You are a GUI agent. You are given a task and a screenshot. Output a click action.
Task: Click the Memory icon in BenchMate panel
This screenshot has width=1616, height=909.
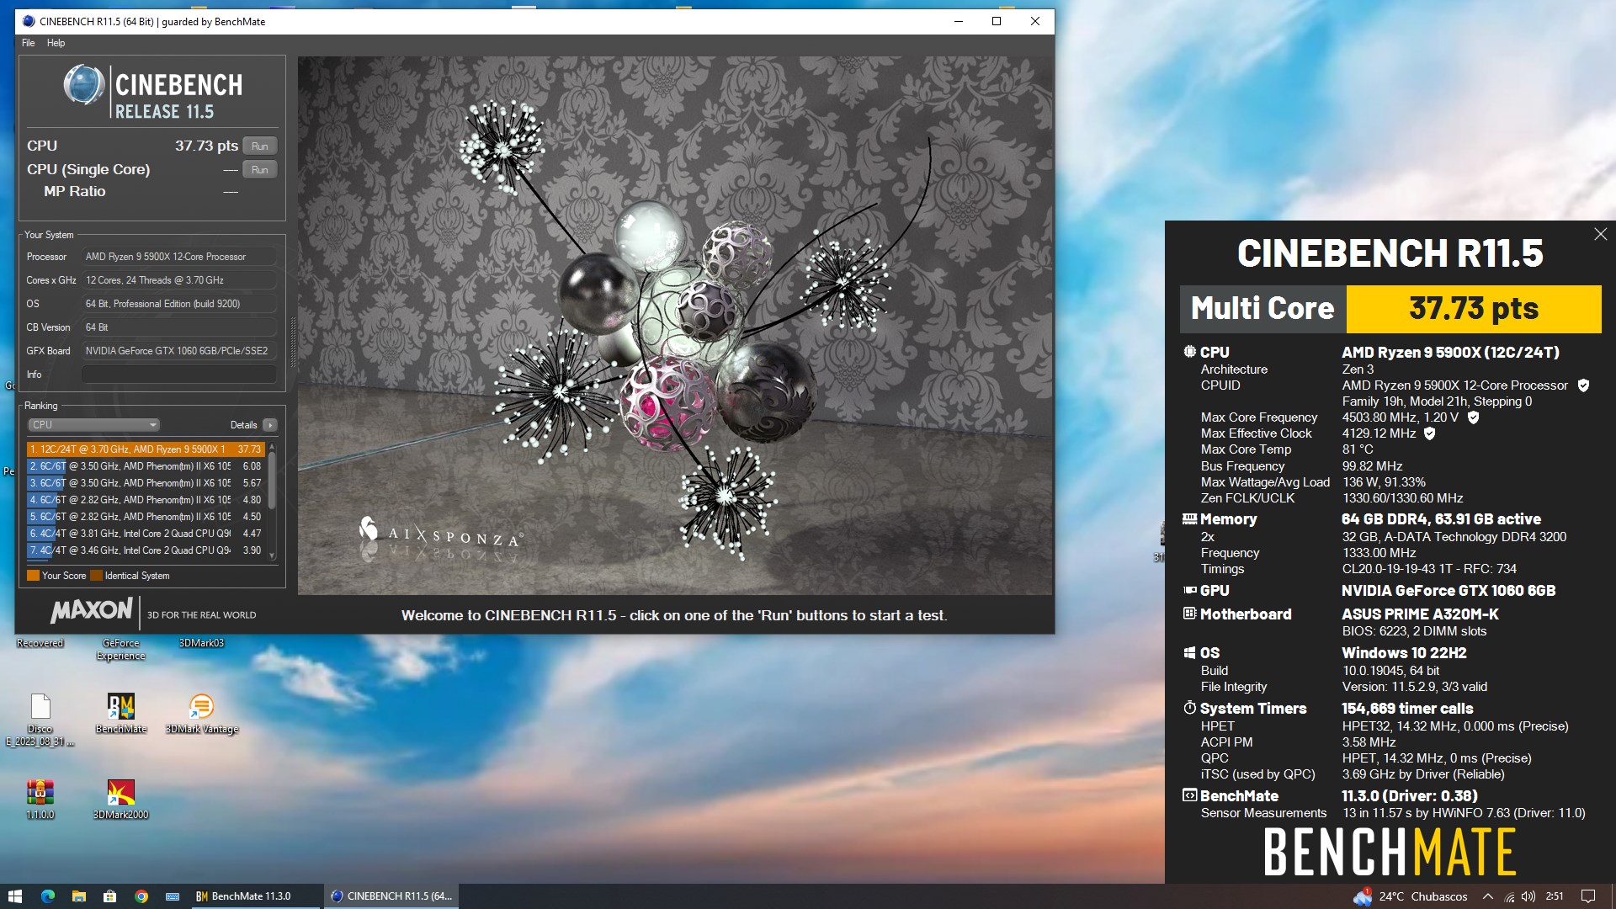(x=1189, y=519)
